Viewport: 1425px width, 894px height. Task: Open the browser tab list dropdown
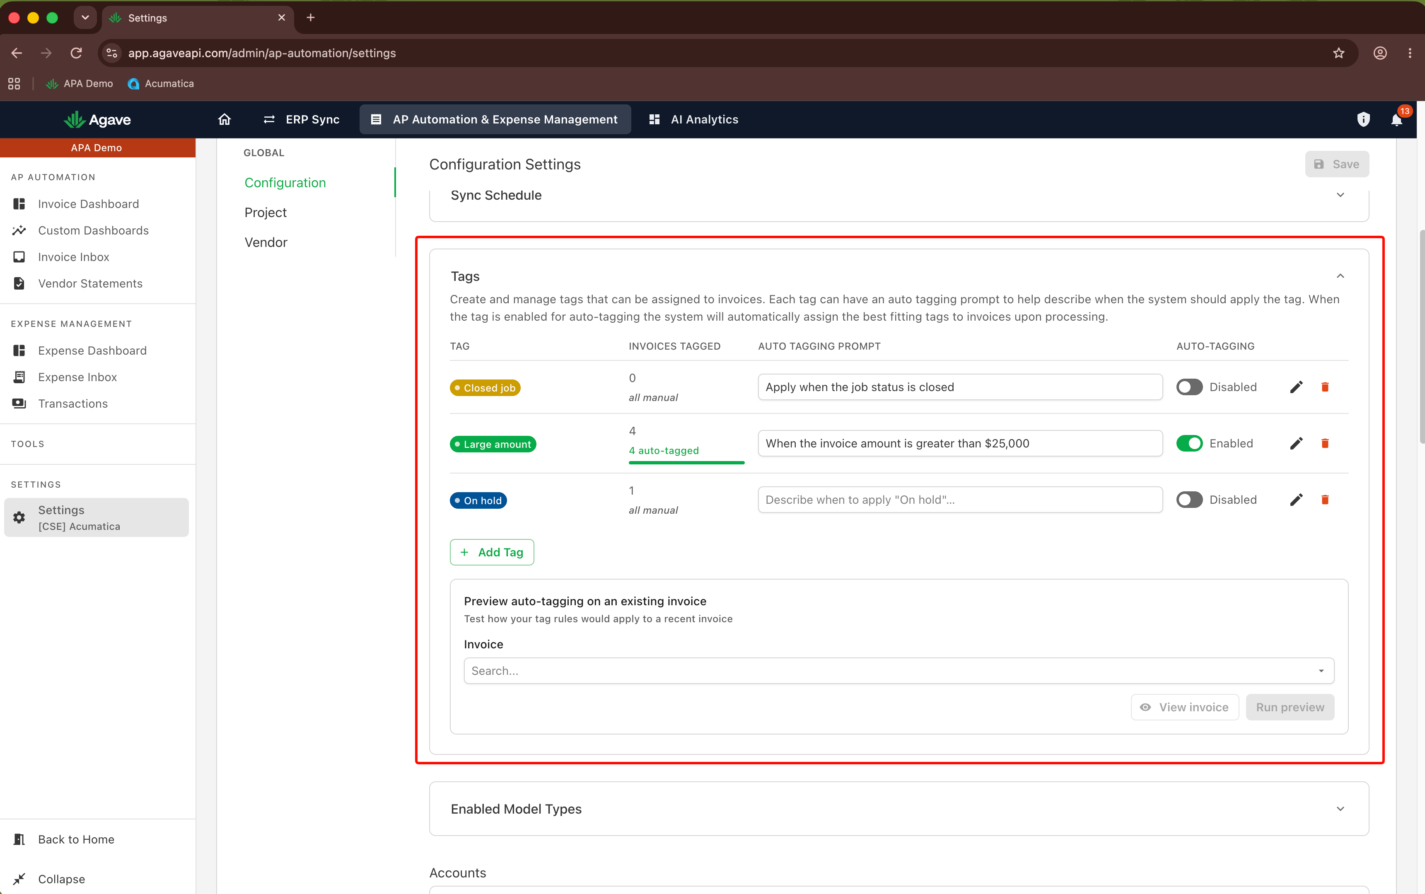(85, 18)
